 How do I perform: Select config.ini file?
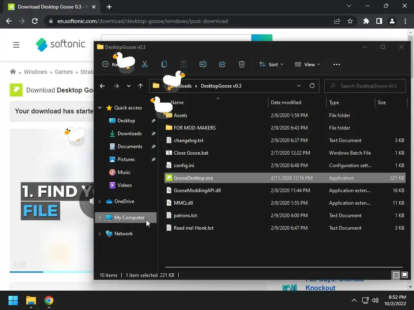pyautogui.click(x=285, y=165)
